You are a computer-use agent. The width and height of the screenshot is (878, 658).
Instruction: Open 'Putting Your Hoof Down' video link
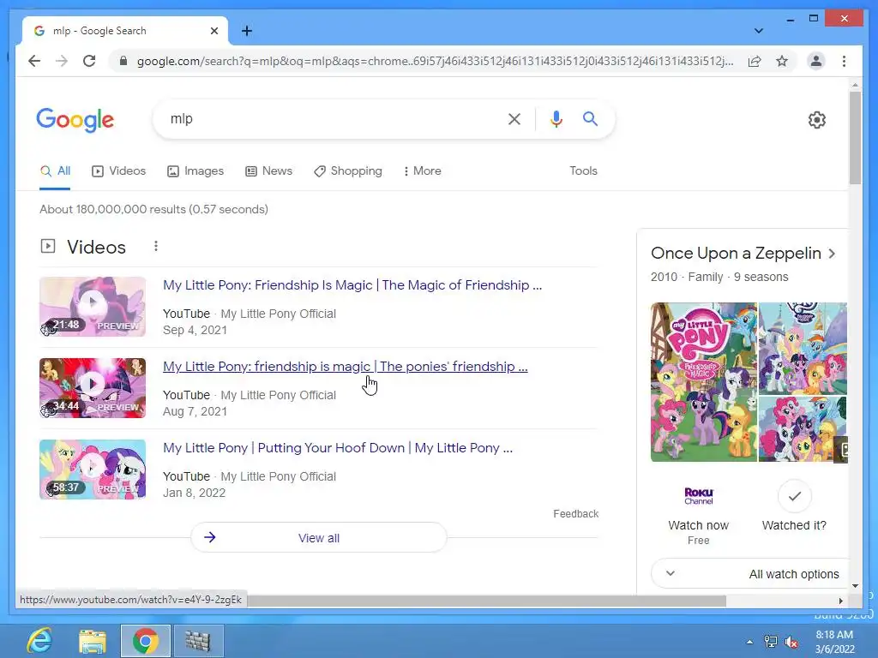pos(338,448)
